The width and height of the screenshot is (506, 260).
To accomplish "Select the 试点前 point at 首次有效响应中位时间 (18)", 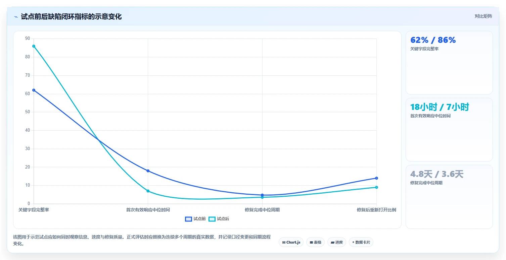I will click(148, 171).
